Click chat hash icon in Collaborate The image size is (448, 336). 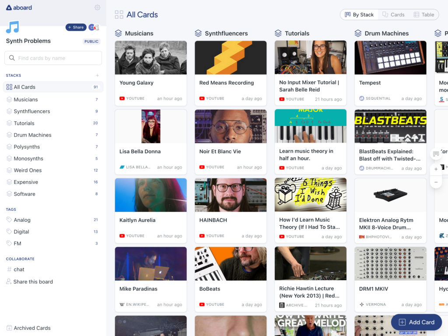point(9,269)
